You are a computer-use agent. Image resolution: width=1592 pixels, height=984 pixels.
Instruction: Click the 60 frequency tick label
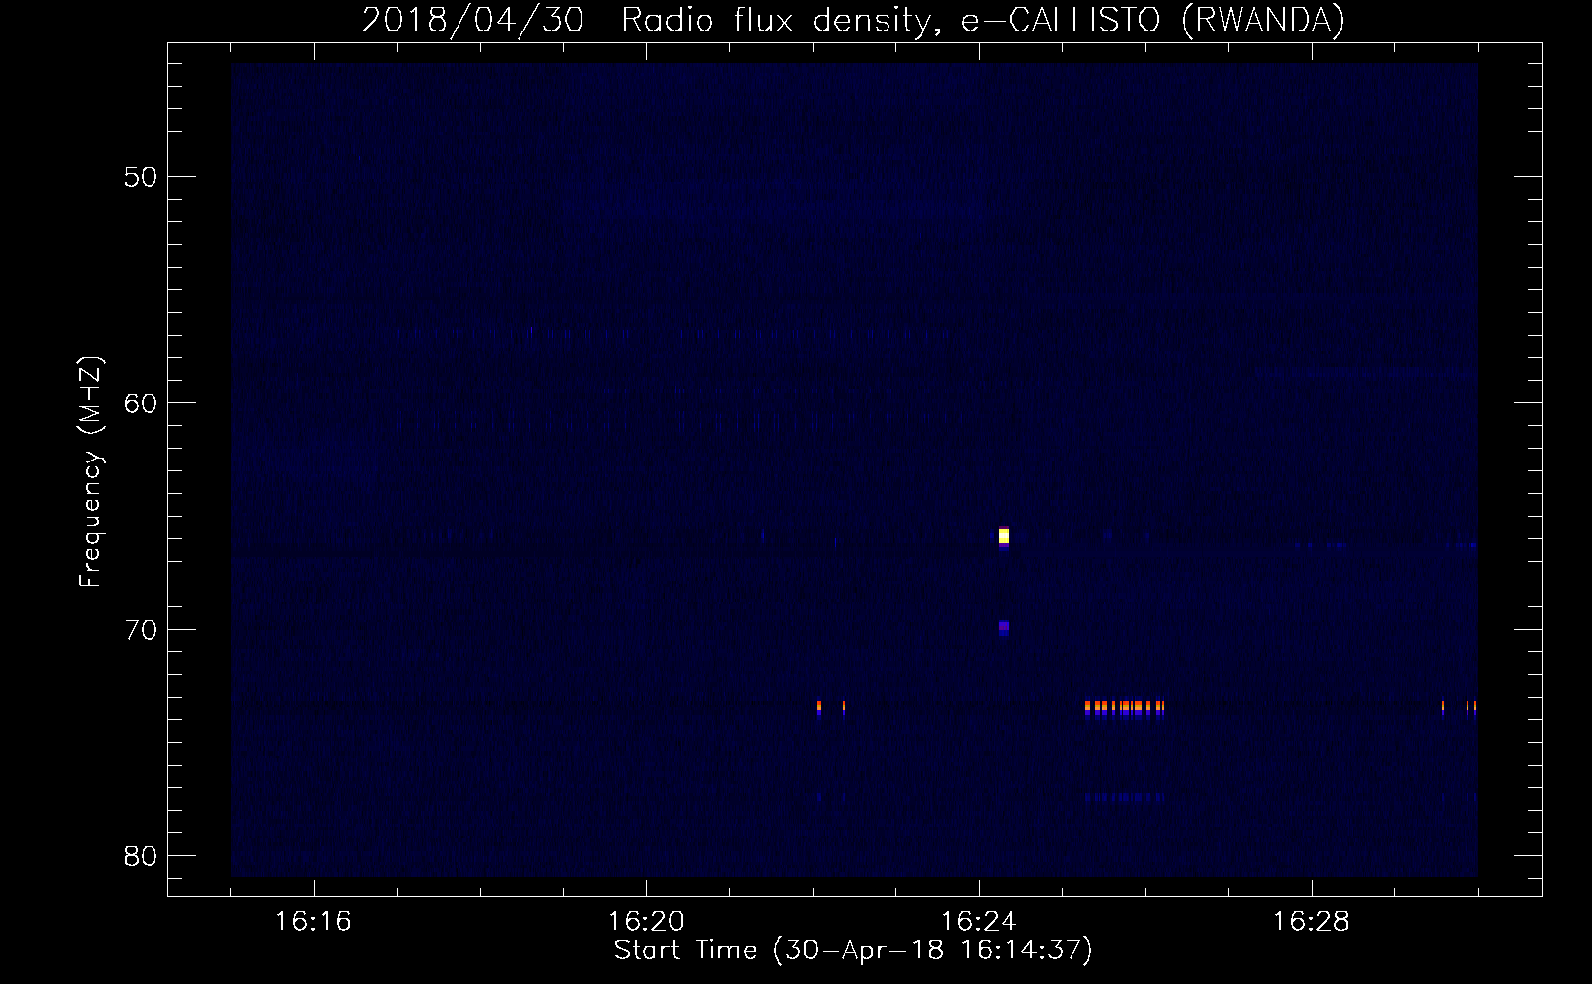(x=141, y=403)
